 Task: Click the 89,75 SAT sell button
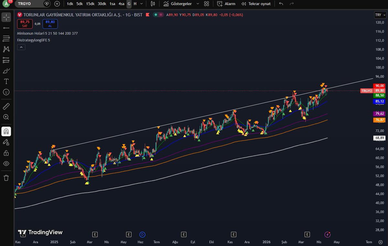click(25, 24)
